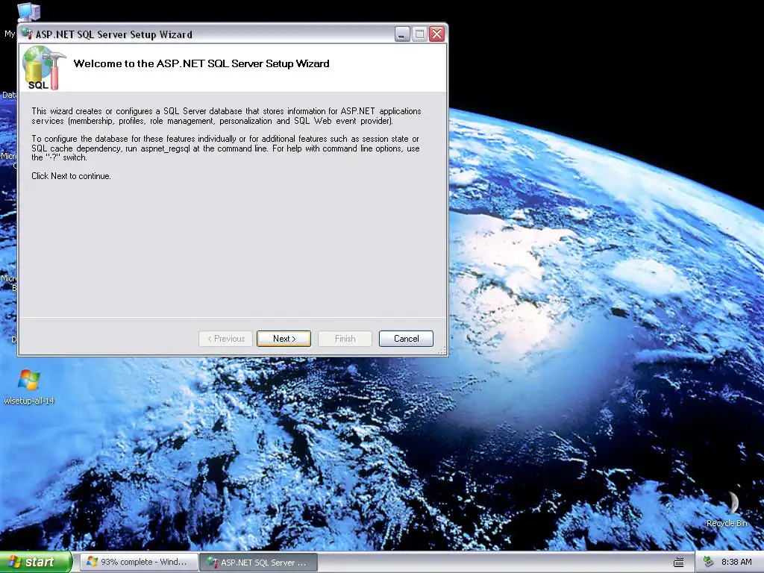This screenshot has width=764, height=573.
Task: Close the Setup Wizard window
Action: coord(437,34)
